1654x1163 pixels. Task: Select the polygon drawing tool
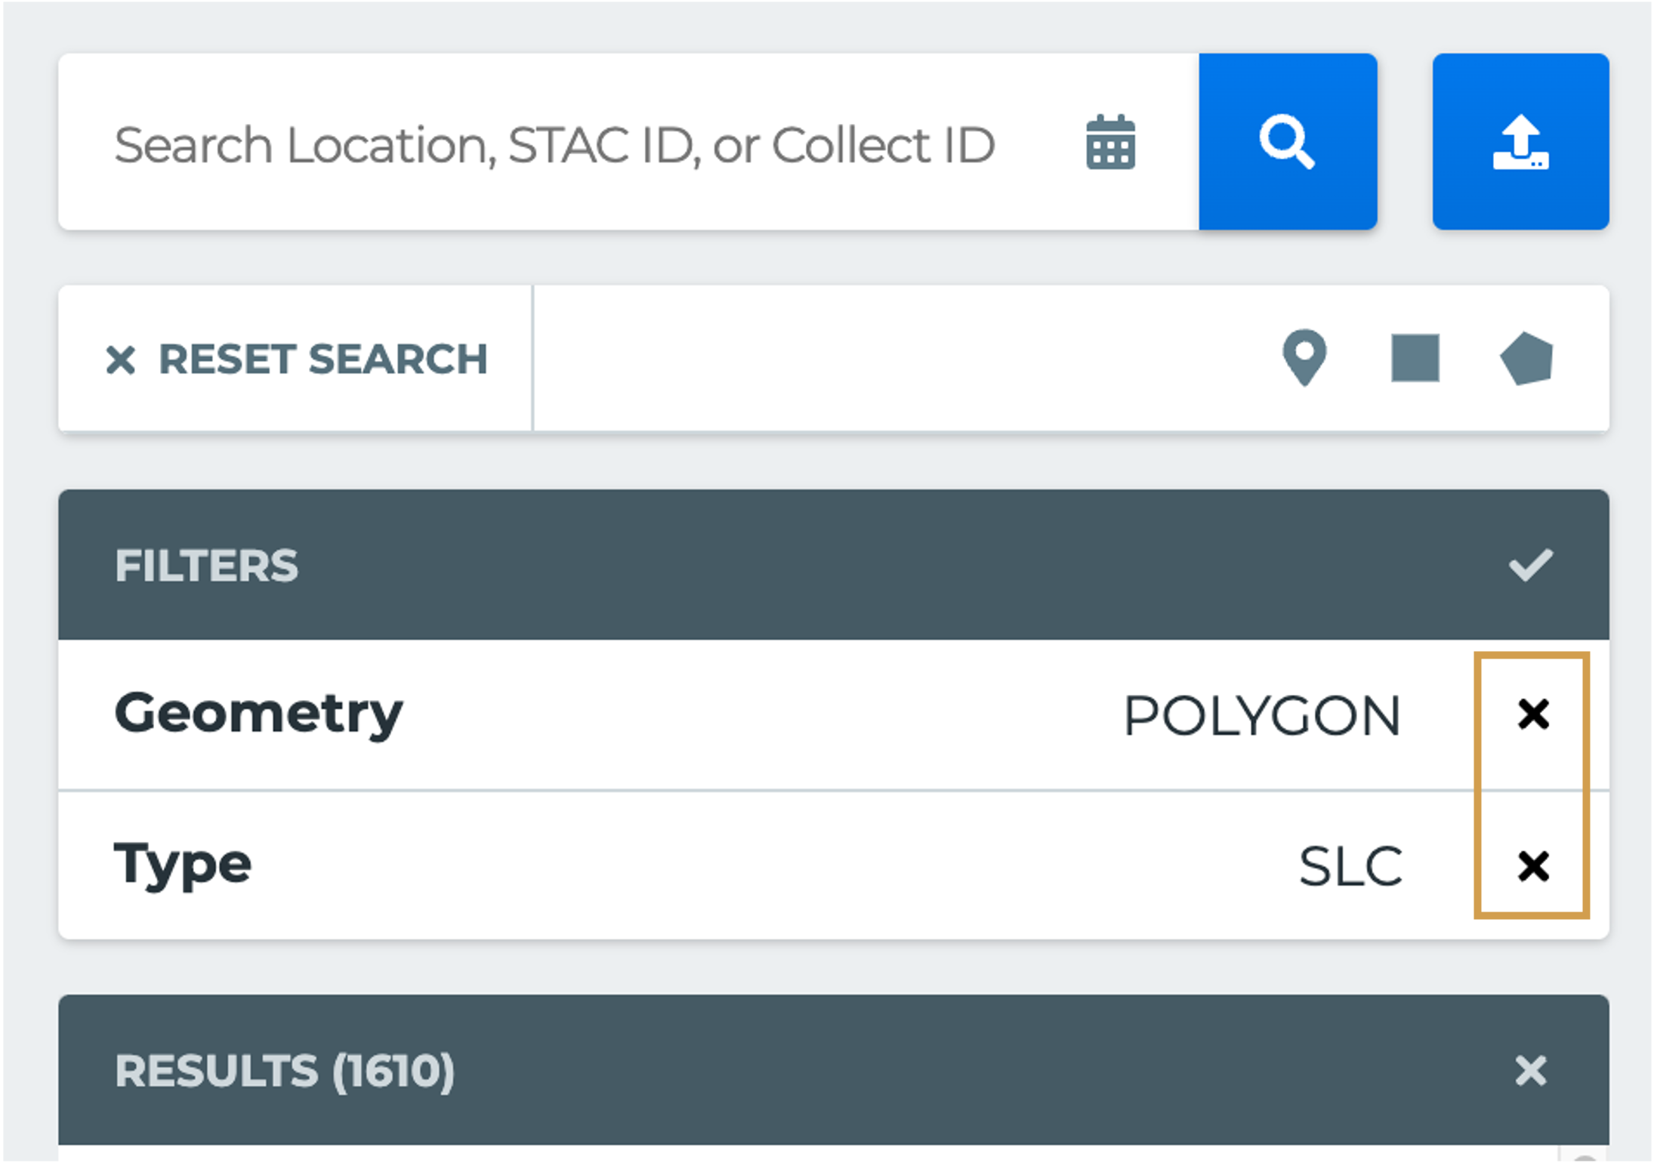[x=1526, y=358]
